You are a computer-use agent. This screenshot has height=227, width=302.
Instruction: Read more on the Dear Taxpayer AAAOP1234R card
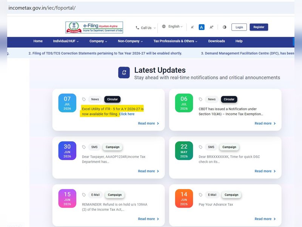point(148,171)
